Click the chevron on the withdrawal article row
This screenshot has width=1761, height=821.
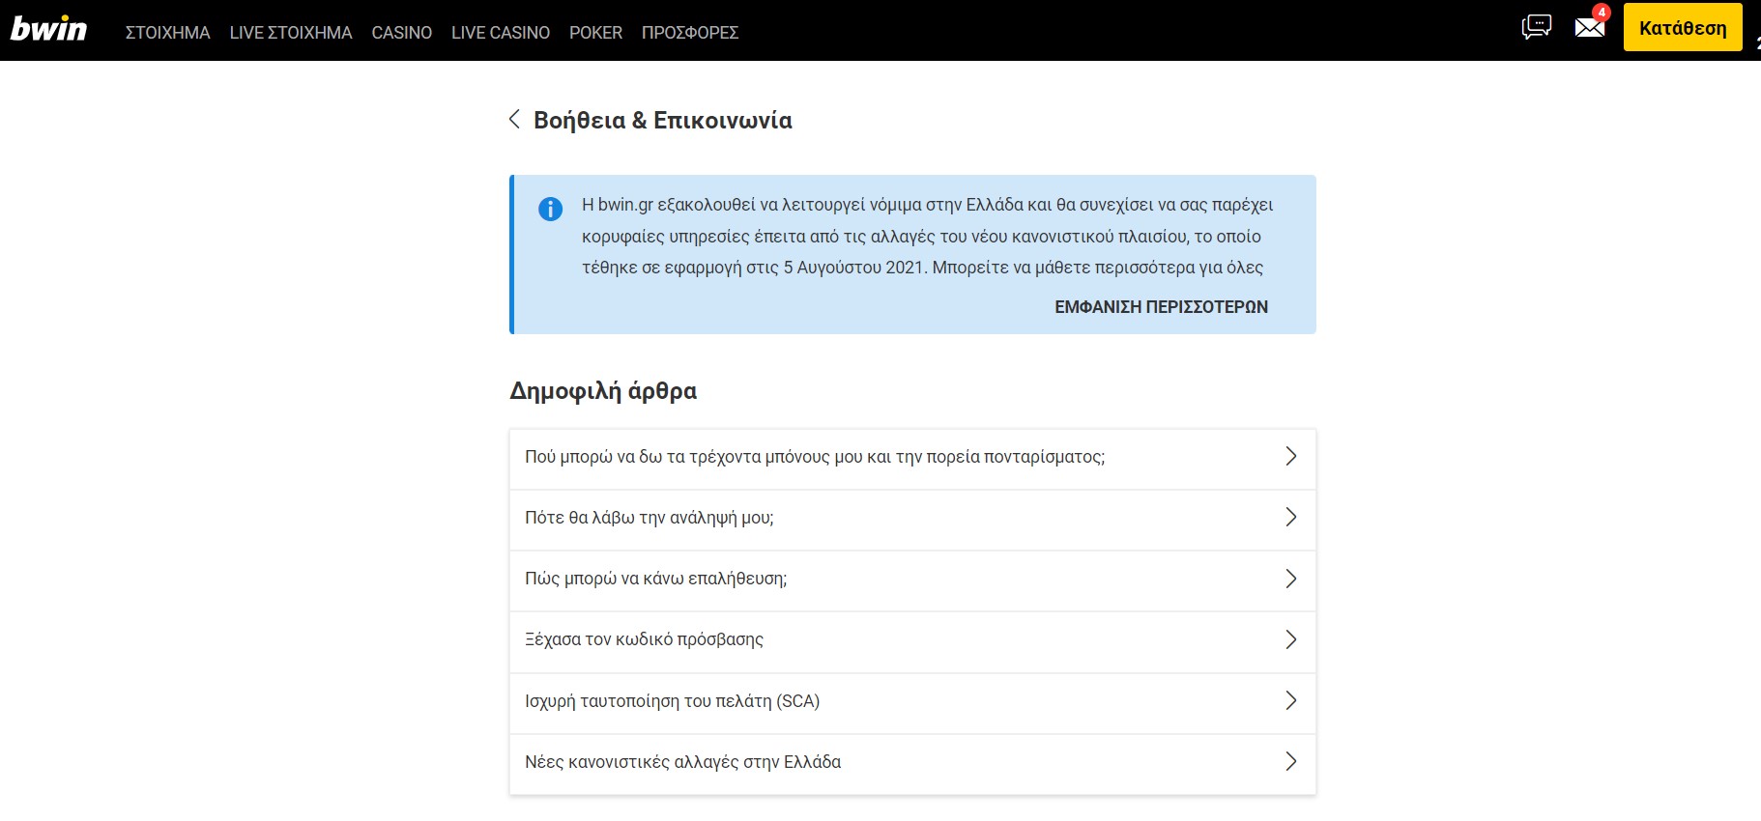(x=1290, y=518)
